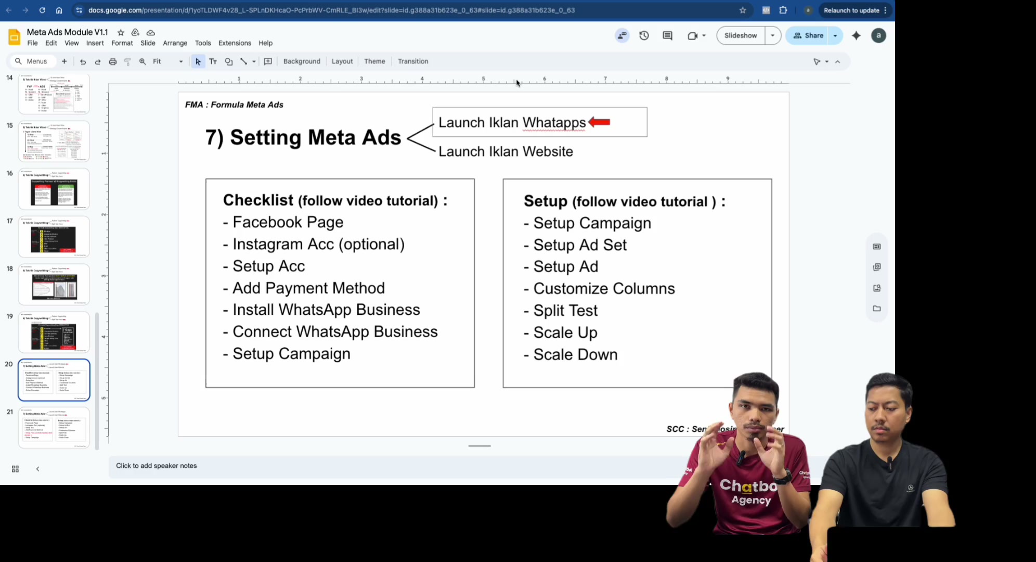This screenshot has width=1036, height=562.
Task: Open the Insert menu
Action: coord(95,43)
